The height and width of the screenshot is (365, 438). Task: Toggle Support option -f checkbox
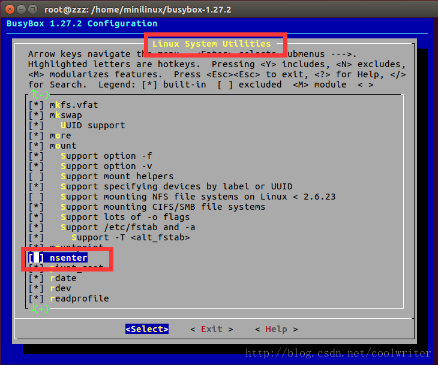point(36,156)
